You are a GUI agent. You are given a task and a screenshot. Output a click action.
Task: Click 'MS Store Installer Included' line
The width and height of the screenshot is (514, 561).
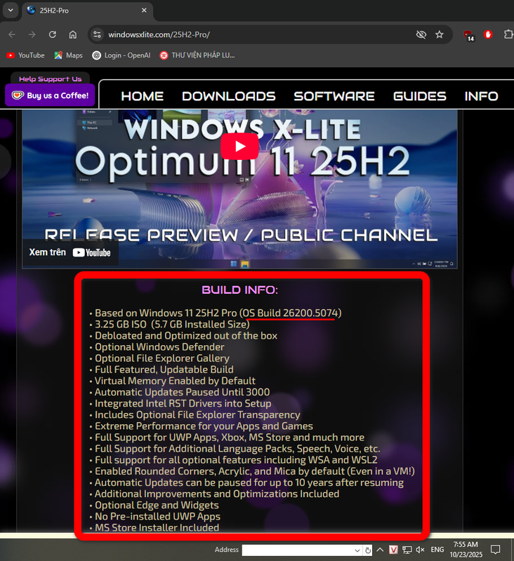[157, 527]
